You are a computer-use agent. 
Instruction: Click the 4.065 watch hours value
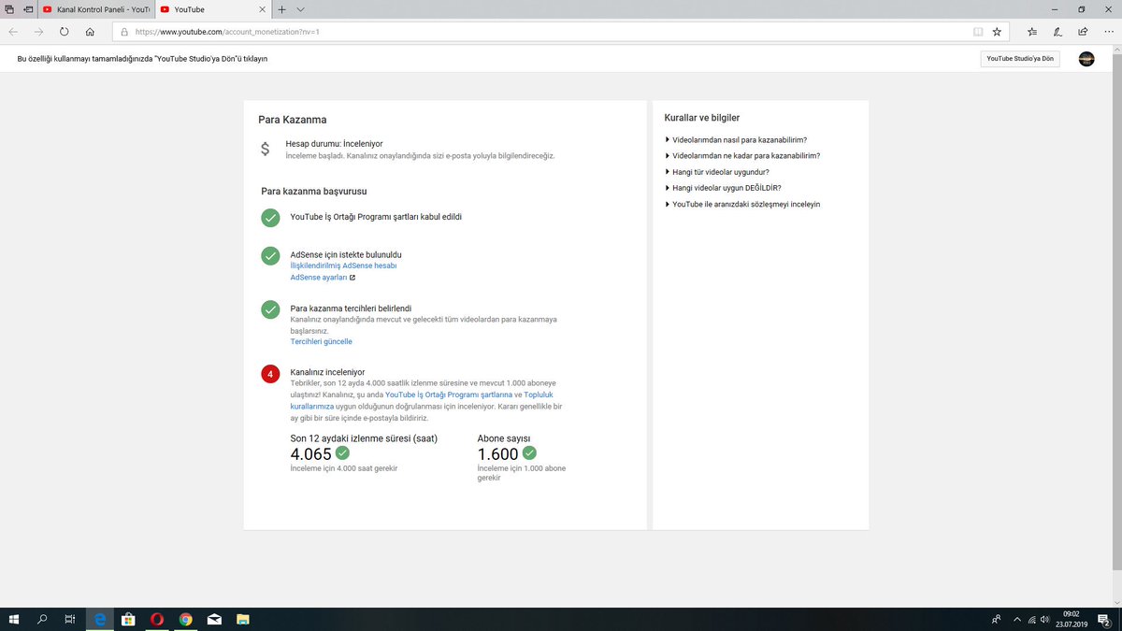coord(311,454)
